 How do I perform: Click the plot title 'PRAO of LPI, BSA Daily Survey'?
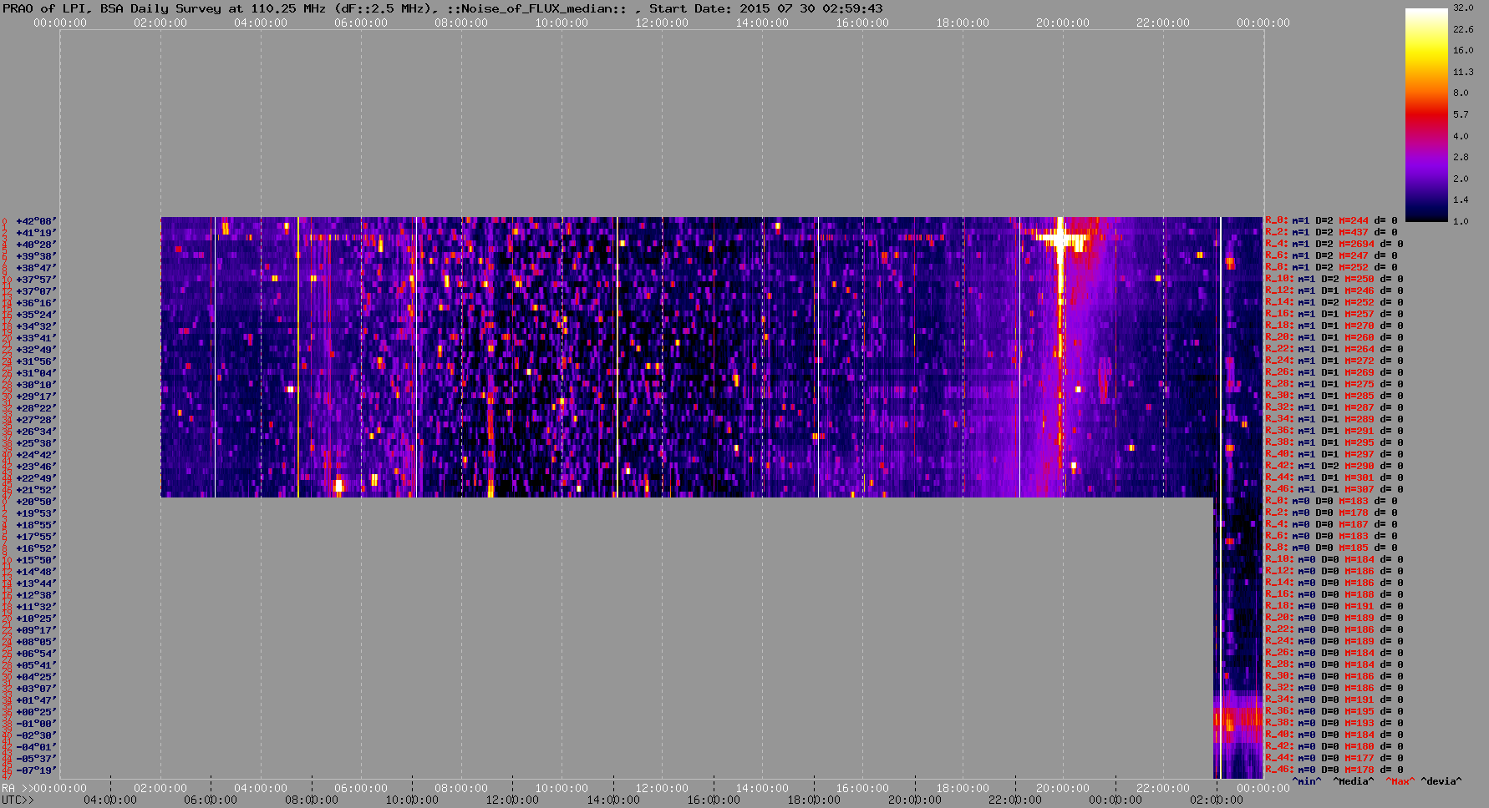pyautogui.click(x=113, y=8)
